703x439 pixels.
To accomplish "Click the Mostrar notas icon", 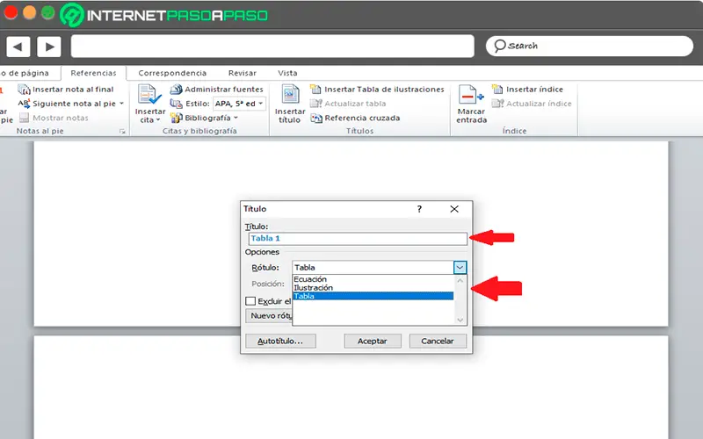I will point(24,118).
